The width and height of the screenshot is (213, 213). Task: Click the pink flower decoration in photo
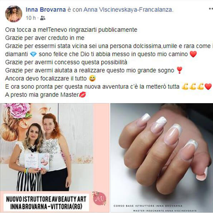point(18,110)
